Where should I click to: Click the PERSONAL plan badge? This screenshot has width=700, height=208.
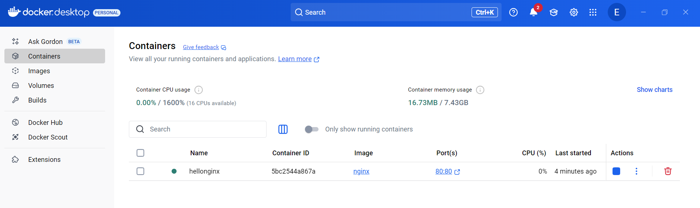coord(107,13)
